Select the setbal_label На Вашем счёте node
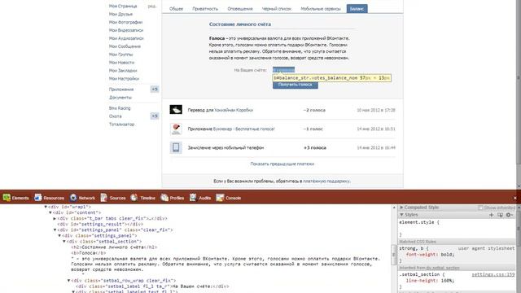Viewport: 521px width, 293px height. tap(152, 286)
